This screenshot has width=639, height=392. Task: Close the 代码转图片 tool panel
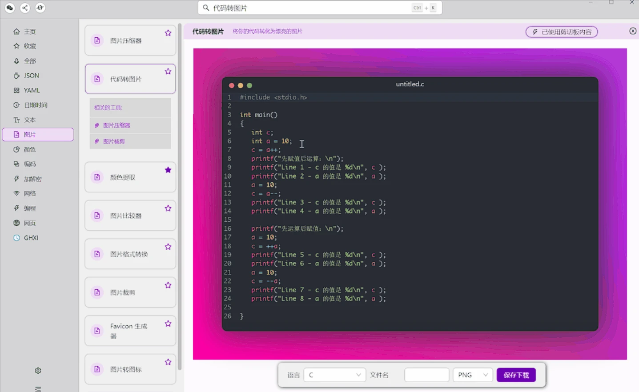[x=633, y=31]
